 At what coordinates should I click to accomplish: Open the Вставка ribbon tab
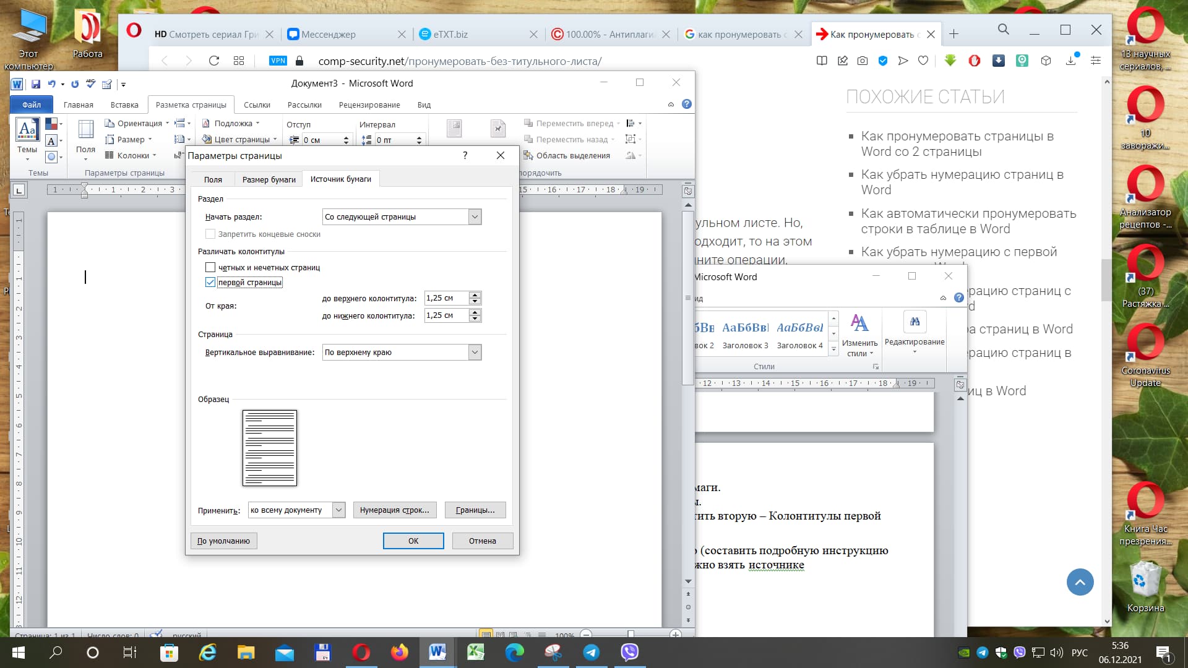(x=124, y=105)
